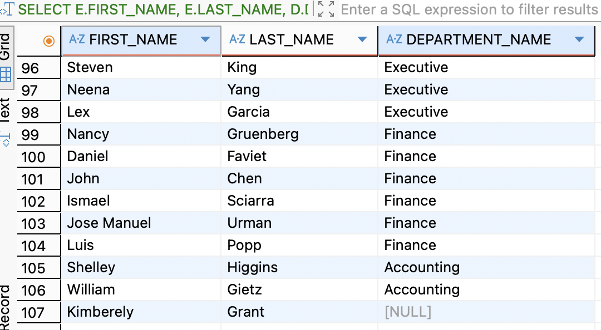Screen dimensions: 601x330
Task: Click the SQL filter expression field
Action: tap(469, 9)
